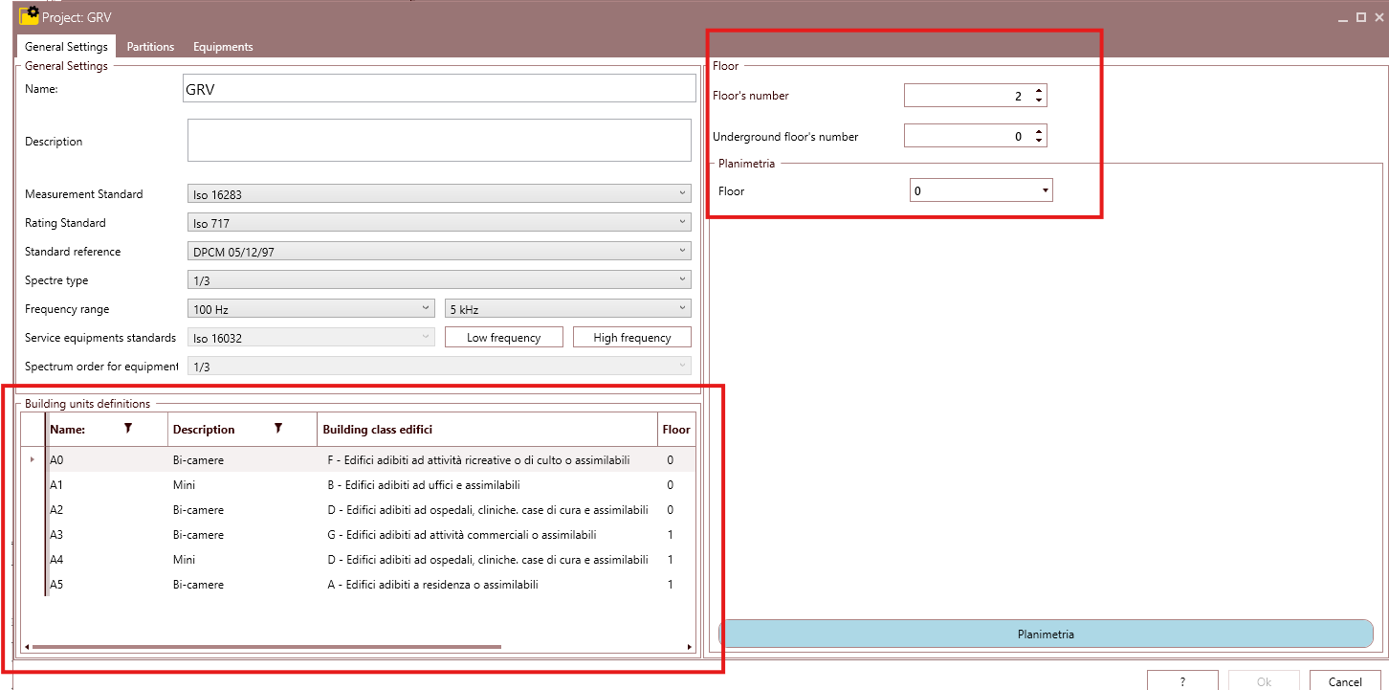Click the table scrollbar right arrow
The height and width of the screenshot is (690, 1389).
[690, 647]
